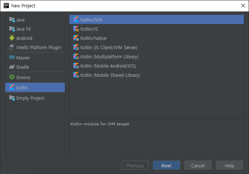
Task: Select Kotlin/JVM template
Action: point(156,20)
